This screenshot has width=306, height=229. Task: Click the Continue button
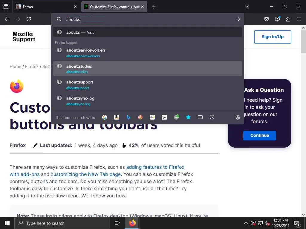[x=260, y=136]
